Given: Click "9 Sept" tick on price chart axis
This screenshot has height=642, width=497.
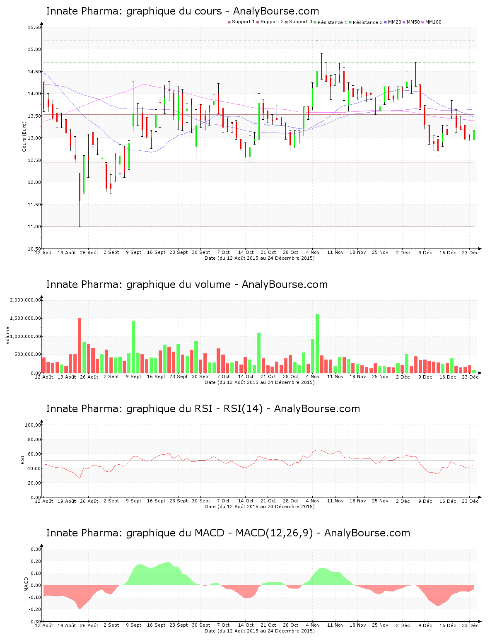Looking at the screenshot, I should 133,252.
